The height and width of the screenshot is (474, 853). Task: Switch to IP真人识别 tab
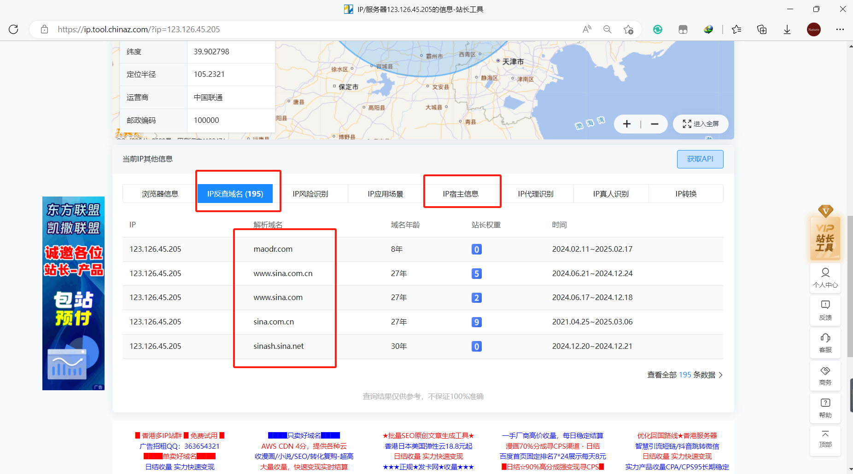click(611, 194)
